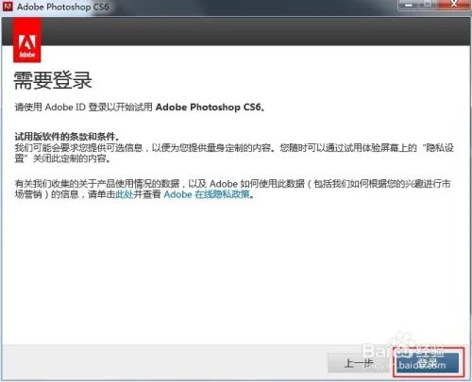Screen dimensions: 472x382
Task: Click the 登录 sign-in button
Action: pyautogui.click(x=429, y=363)
